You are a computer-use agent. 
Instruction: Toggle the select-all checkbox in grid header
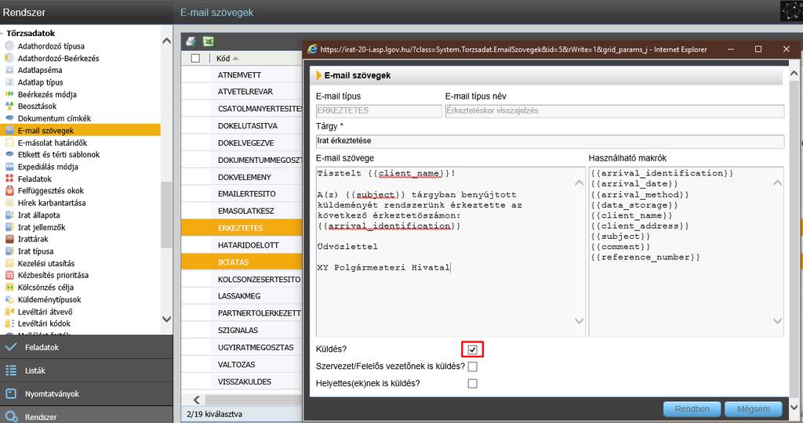[195, 58]
